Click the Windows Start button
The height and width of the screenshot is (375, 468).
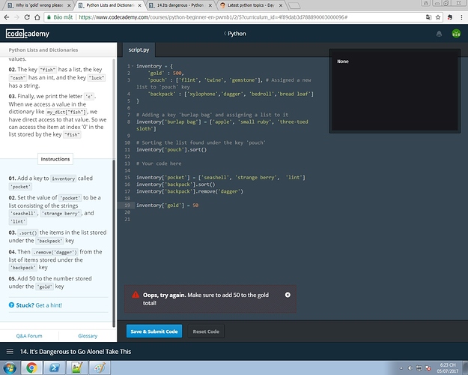[x=9, y=367]
